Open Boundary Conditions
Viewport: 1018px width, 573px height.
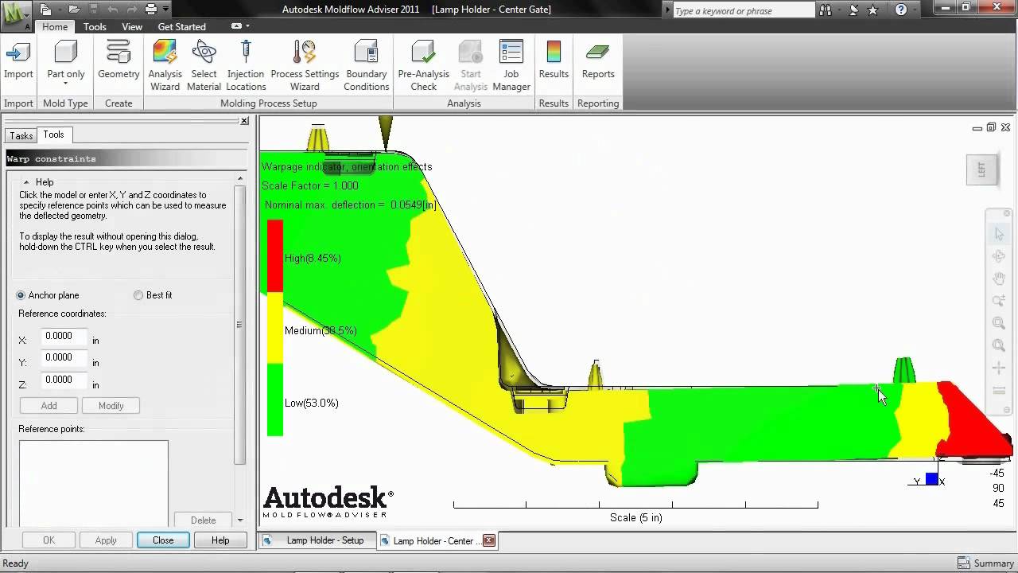click(x=366, y=66)
